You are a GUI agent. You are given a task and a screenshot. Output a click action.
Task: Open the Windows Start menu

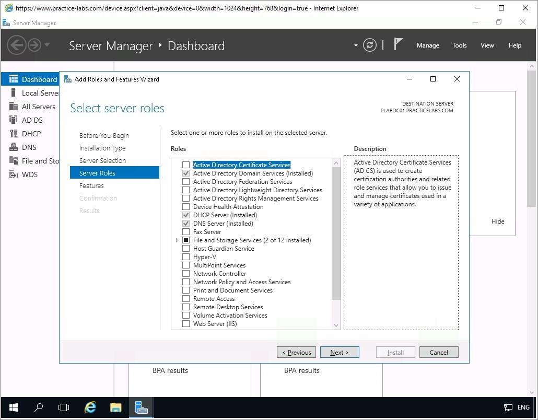click(14, 407)
